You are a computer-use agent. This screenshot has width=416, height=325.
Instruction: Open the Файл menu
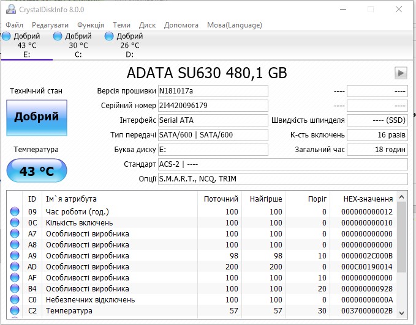point(14,25)
